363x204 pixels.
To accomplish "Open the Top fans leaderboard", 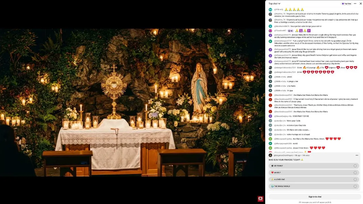I will (x=347, y=4).
